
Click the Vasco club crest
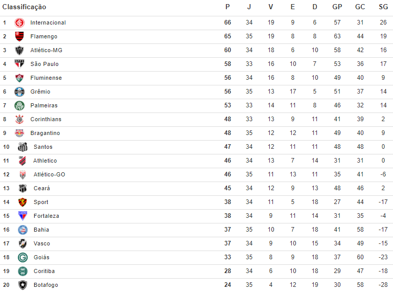(x=22, y=244)
